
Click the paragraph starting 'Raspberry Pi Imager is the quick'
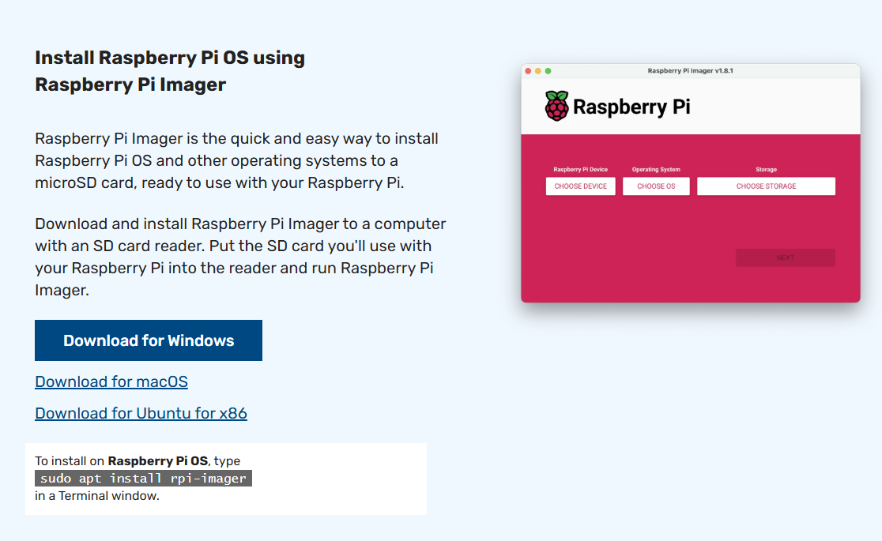click(x=236, y=160)
